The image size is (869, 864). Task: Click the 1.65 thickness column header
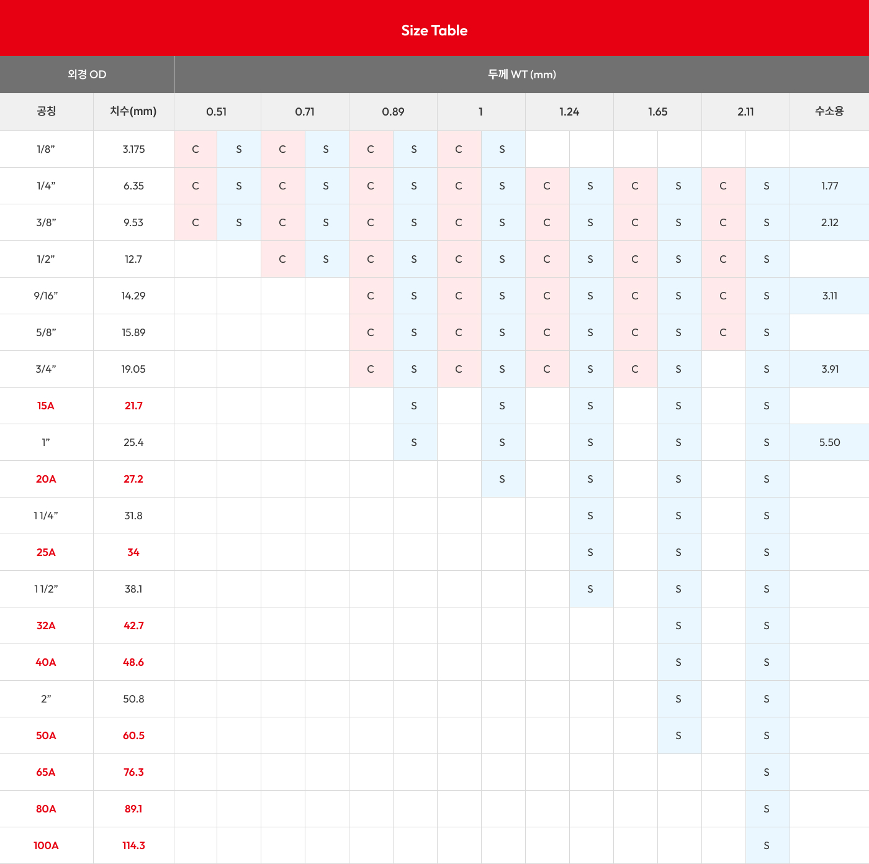pos(657,112)
